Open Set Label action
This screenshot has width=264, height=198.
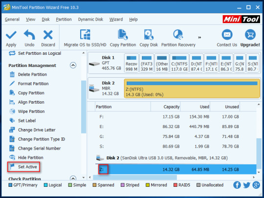[x=22, y=121]
